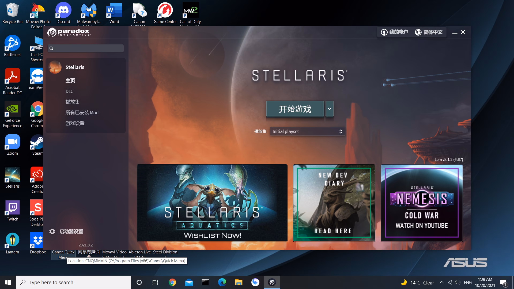Select Game Center desktop icon
Image resolution: width=514 pixels, height=289 pixels.
tap(165, 13)
